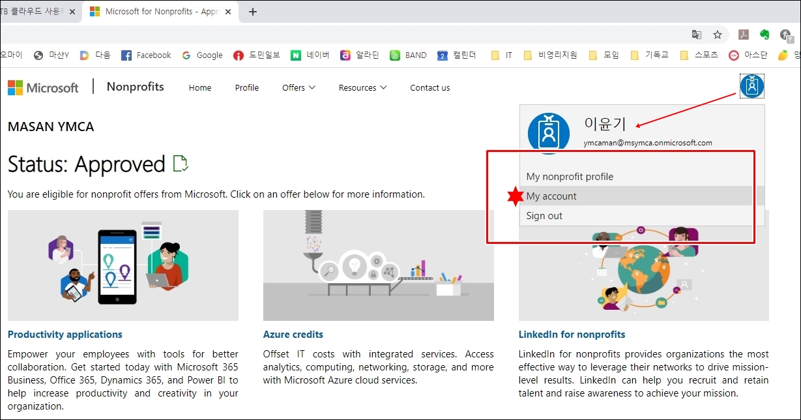Screen dimensions: 801x420
Task: Open the 아스단 bookmark
Action: 748,55
